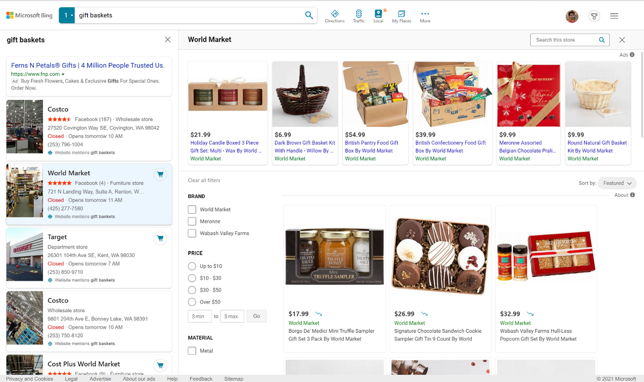Viewport: 644px width, 382px height.
Task: Open the Advertise footer link
Action: [x=100, y=379]
